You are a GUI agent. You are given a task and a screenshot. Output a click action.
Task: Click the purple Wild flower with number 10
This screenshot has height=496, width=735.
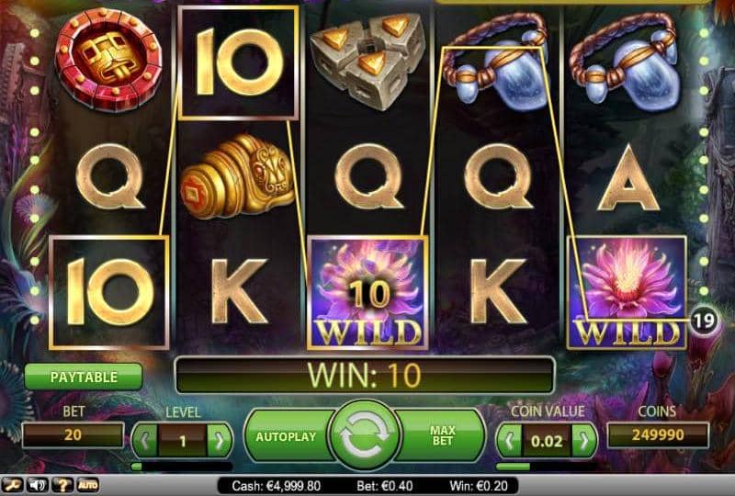368,293
